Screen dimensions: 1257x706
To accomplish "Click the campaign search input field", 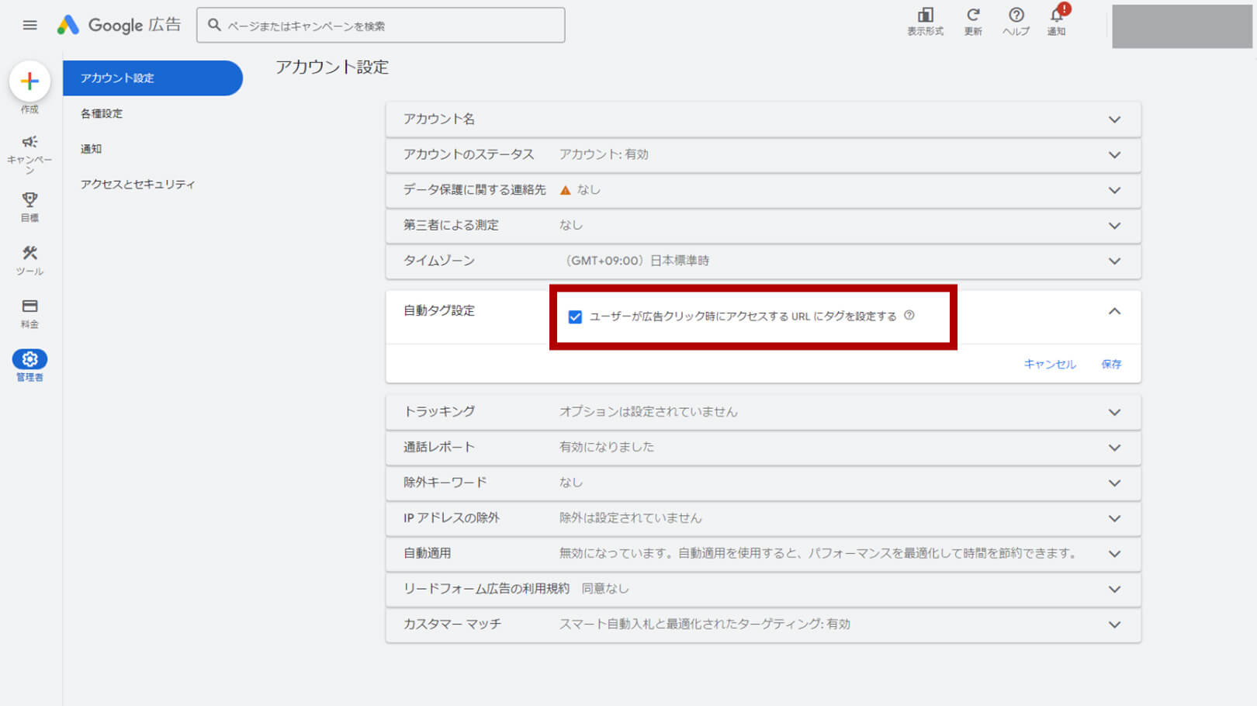I will coord(380,26).
